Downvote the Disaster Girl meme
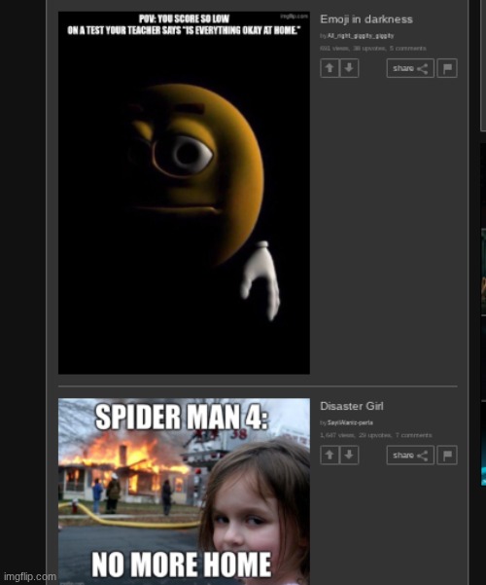Screen dimensions: 486x585 tap(349, 456)
